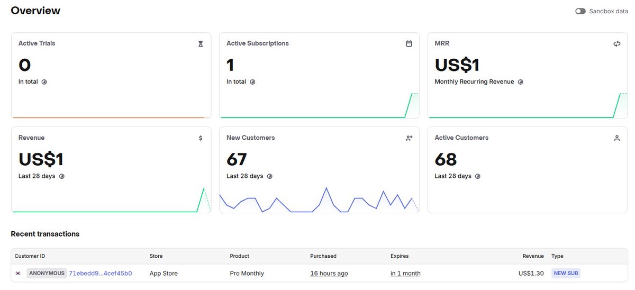635x290 pixels.
Task: Click the hourglass icon on Active Trials card
Action: 201,44
